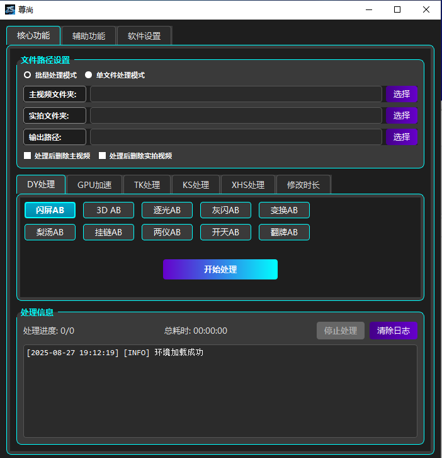Choose the 3D AB effect button

(x=109, y=210)
